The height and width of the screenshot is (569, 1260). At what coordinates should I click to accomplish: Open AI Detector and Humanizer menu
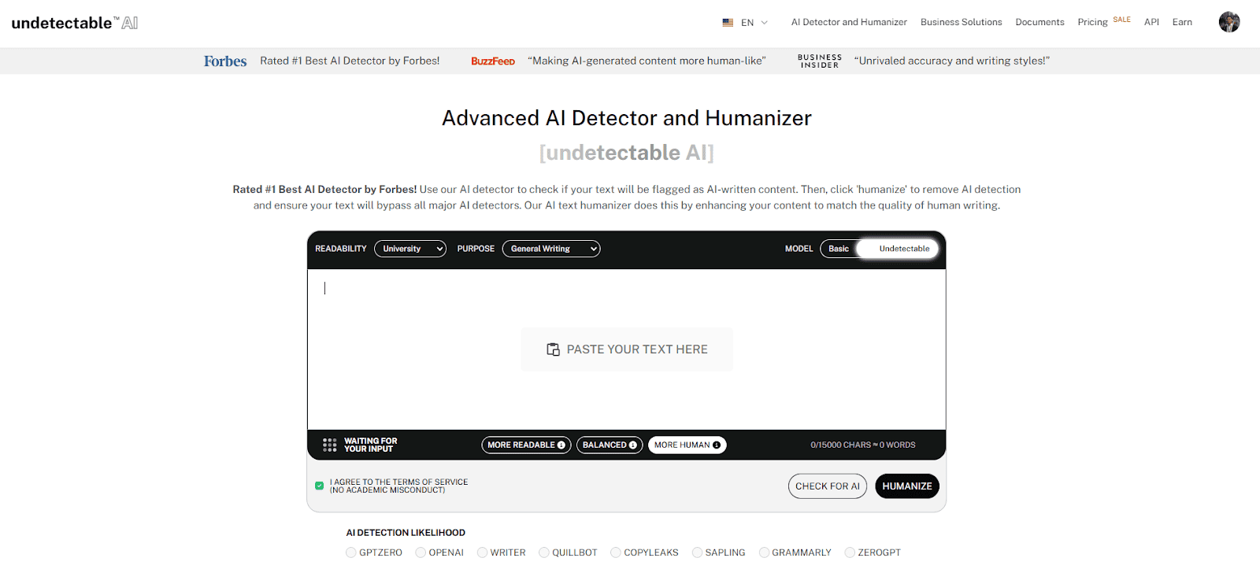849,22
